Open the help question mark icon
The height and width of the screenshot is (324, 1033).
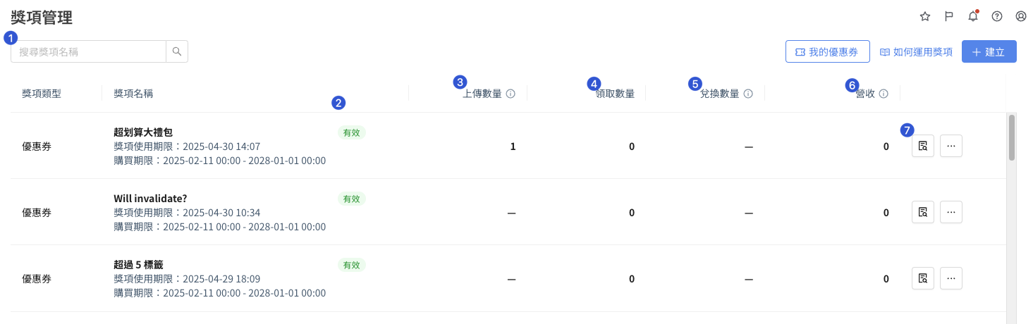(x=997, y=16)
